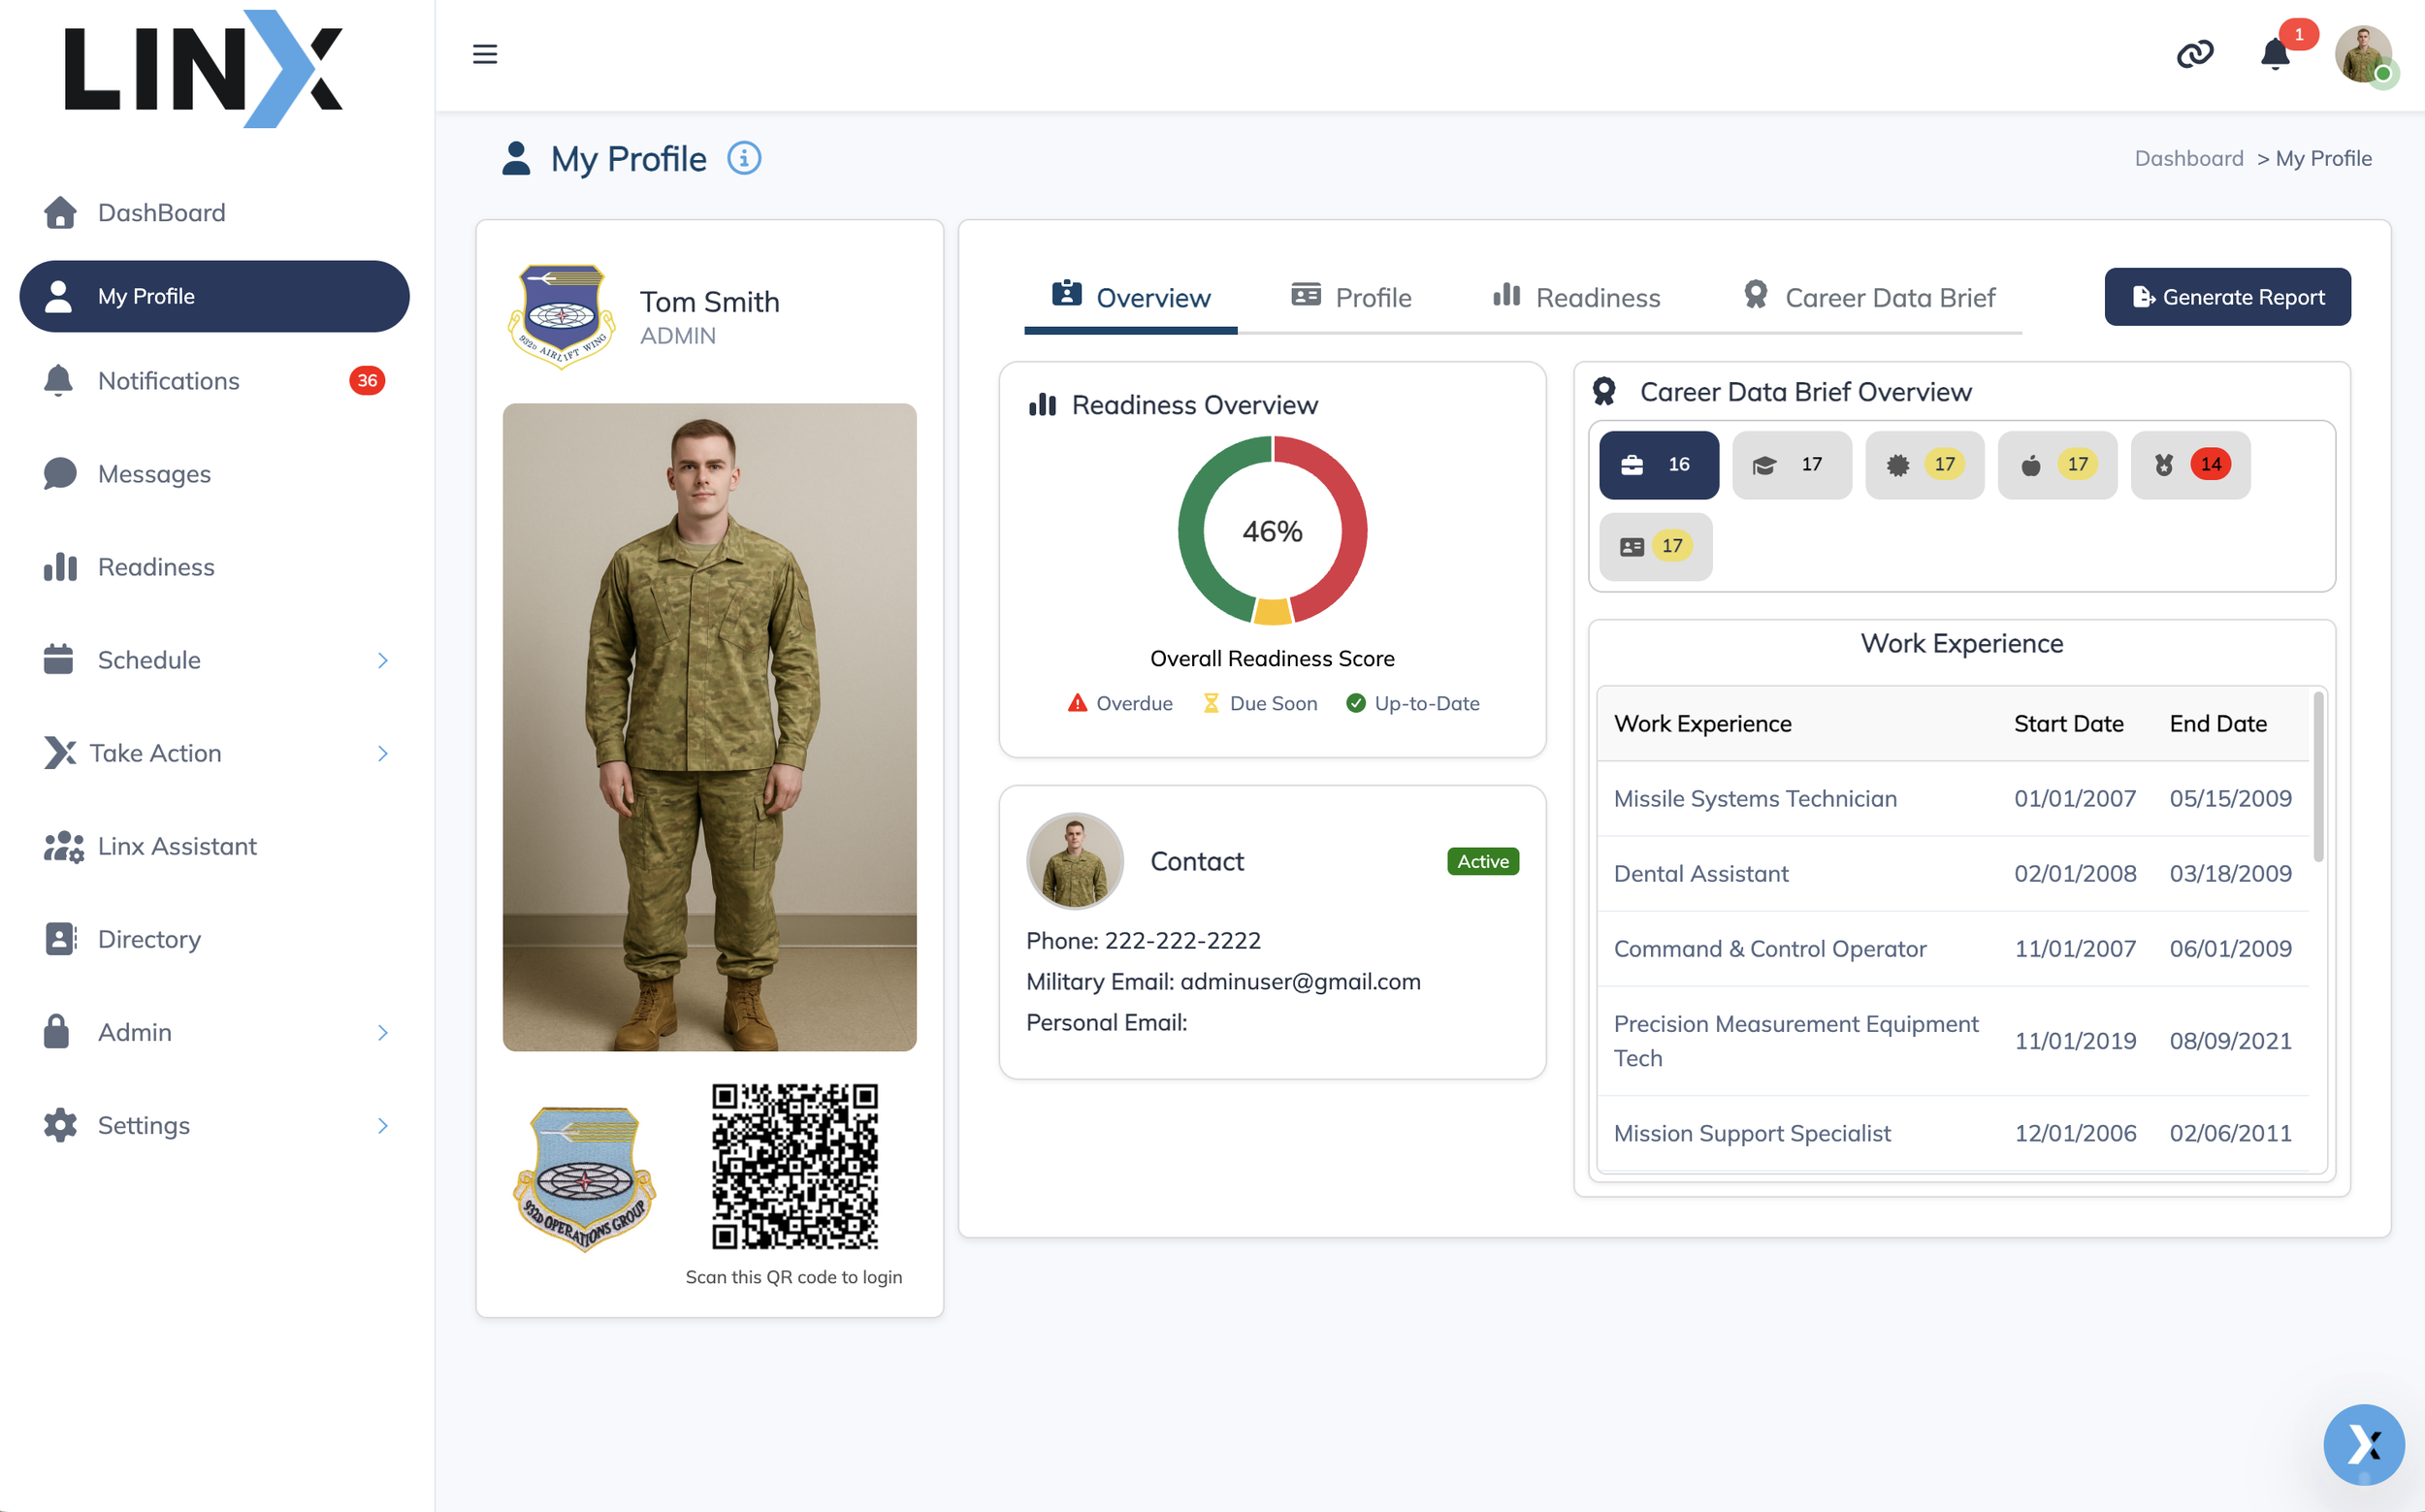Click the ID card chip showing 17

coord(1655,547)
